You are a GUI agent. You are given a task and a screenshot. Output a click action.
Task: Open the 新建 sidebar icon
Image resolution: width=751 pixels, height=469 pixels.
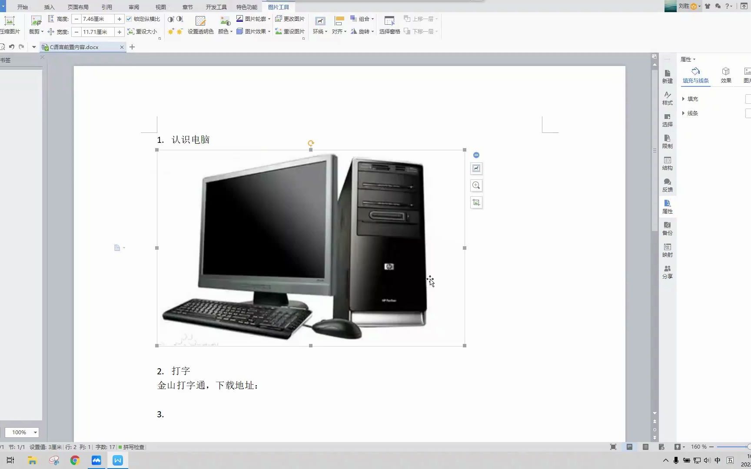(667, 76)
